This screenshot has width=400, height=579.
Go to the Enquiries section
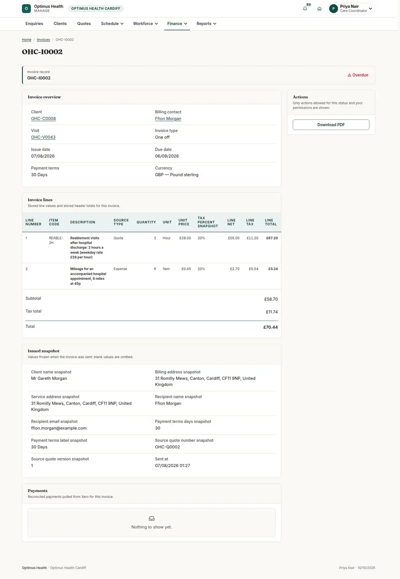(34, 24)
